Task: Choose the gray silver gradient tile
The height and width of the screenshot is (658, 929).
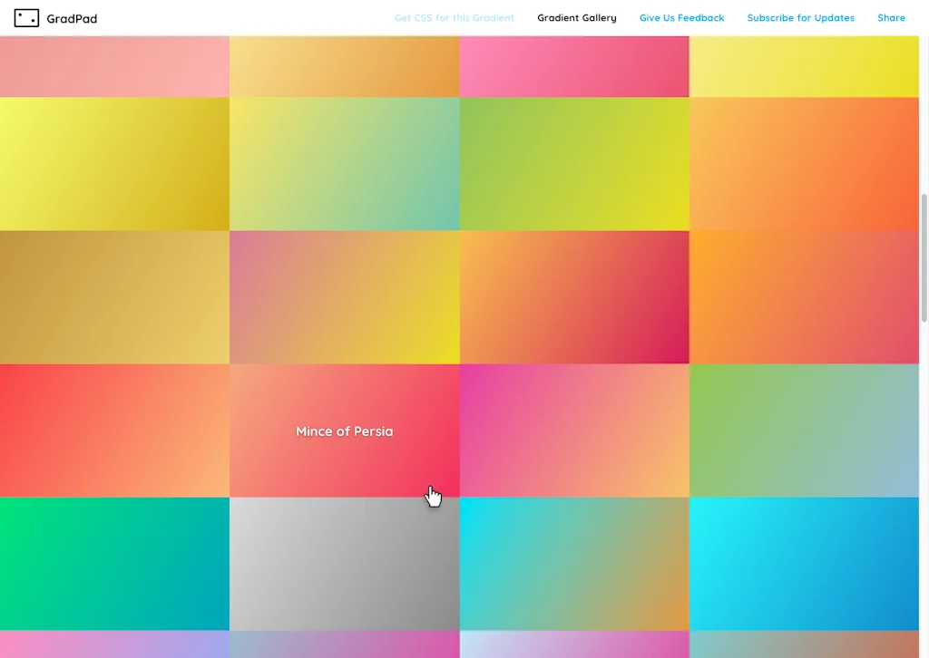Action: 345,564
